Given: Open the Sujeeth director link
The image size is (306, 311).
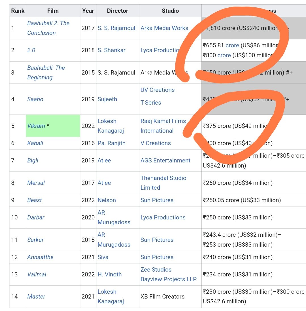Looking at the screenshot, I should point(107,99).
